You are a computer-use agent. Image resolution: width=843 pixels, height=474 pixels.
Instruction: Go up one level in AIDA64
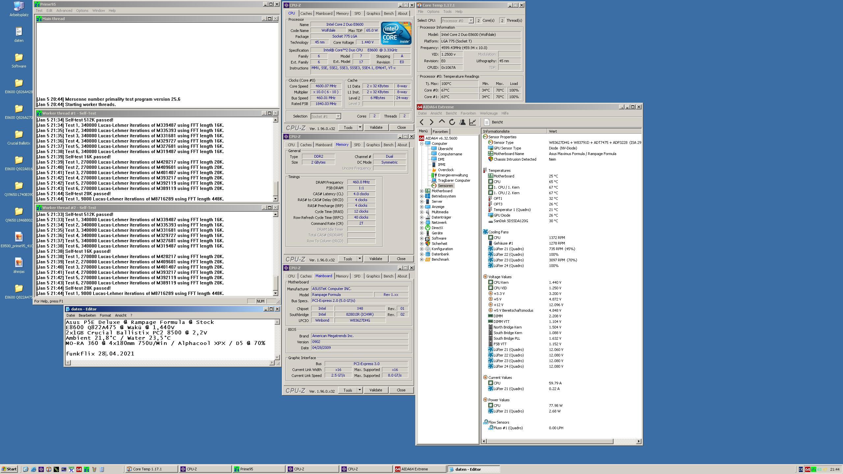[442, 122]
